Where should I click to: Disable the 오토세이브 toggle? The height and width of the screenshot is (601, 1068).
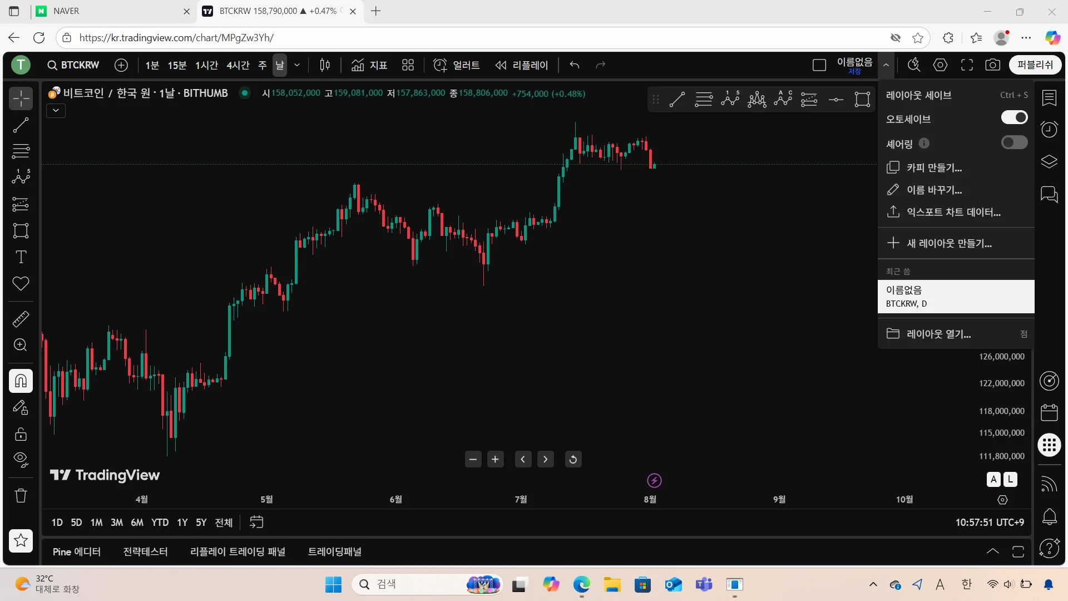1014,117
